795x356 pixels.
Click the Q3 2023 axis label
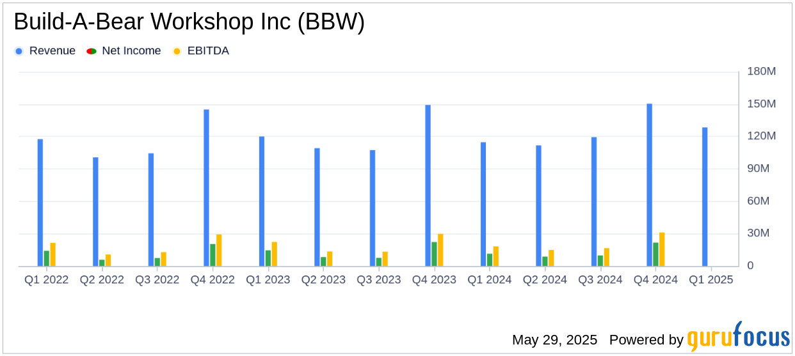379,280
